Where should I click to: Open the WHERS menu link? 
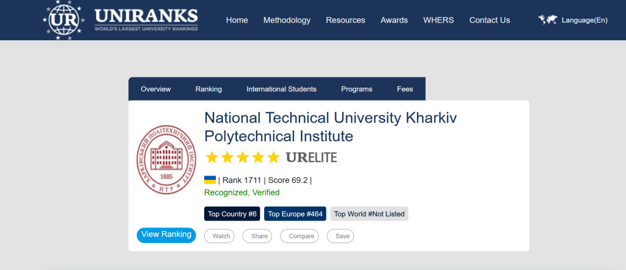[438, 20]
